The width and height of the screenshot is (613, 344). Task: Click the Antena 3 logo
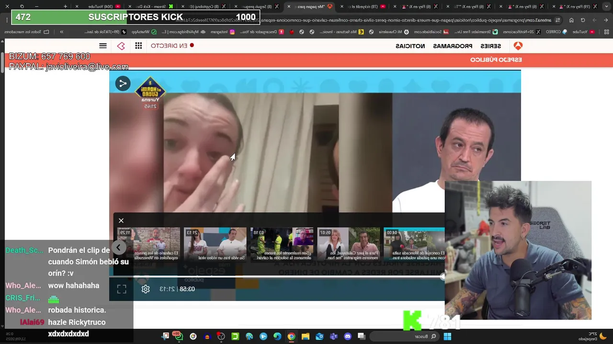pyautogui.click(x=518, y=46)
